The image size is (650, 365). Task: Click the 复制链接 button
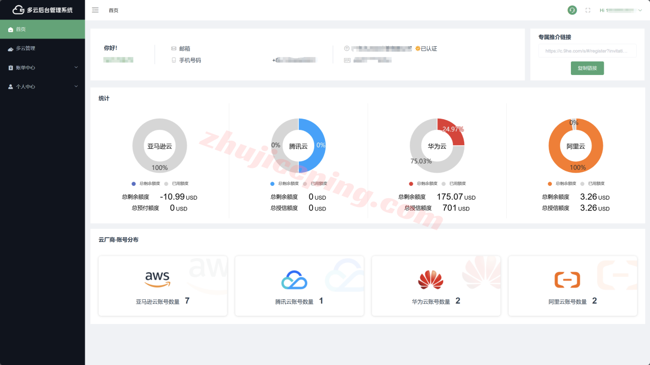coord(587,68)
